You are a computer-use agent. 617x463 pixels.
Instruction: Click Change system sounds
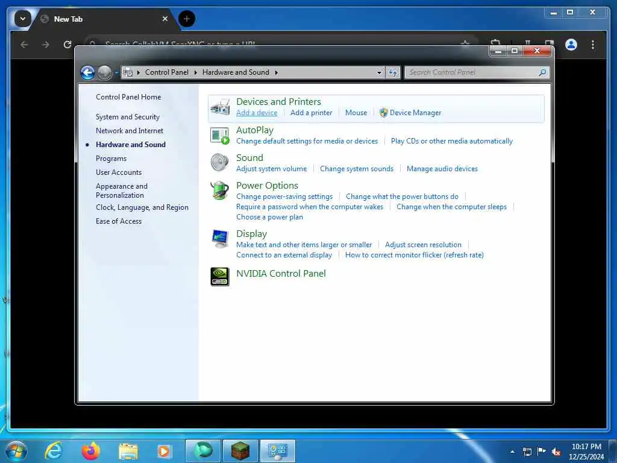(357, 169)
